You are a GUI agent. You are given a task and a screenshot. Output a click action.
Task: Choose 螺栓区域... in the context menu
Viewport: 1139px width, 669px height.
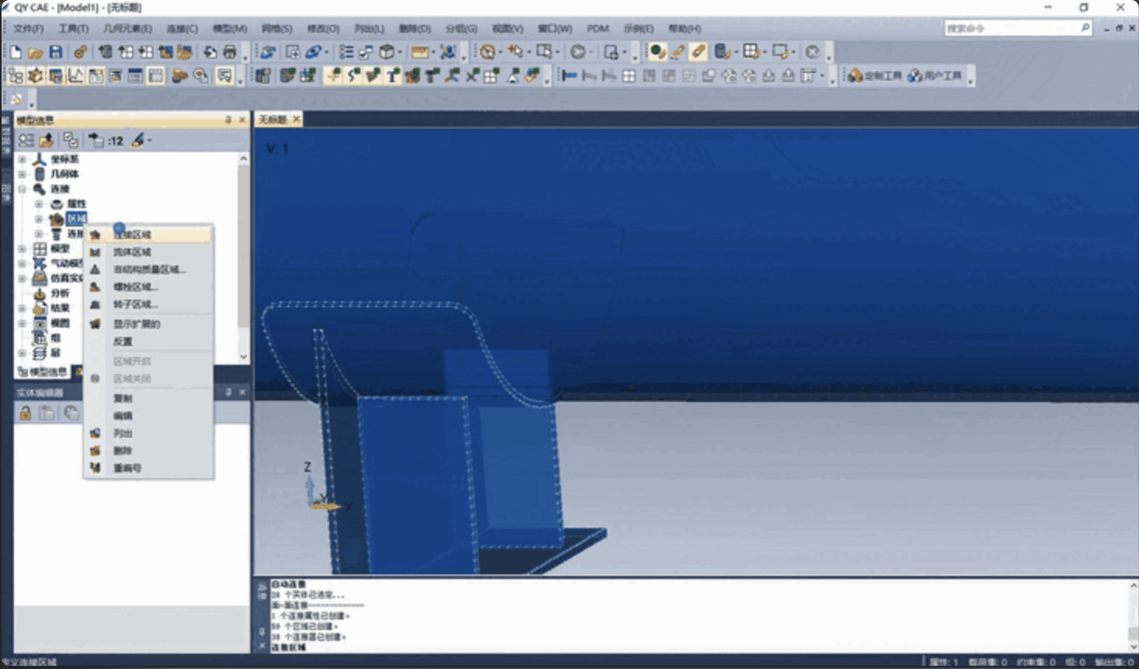(148, 287)
